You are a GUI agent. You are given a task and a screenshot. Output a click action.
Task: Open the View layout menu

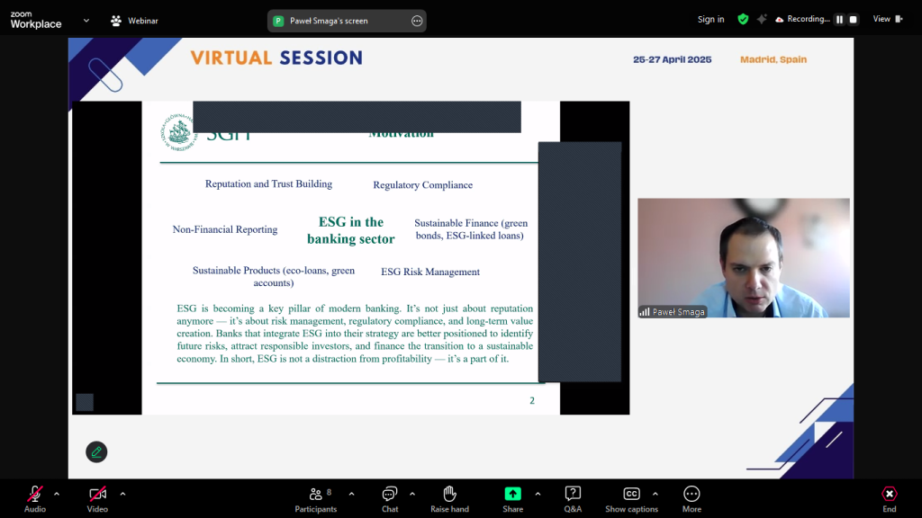coord(886,19)
